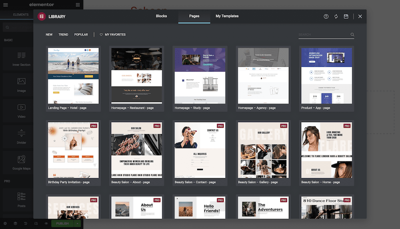Open the Homepage – Study template
Image resolution: width=400 pixels, height=229 pixels.
(200, 78)
